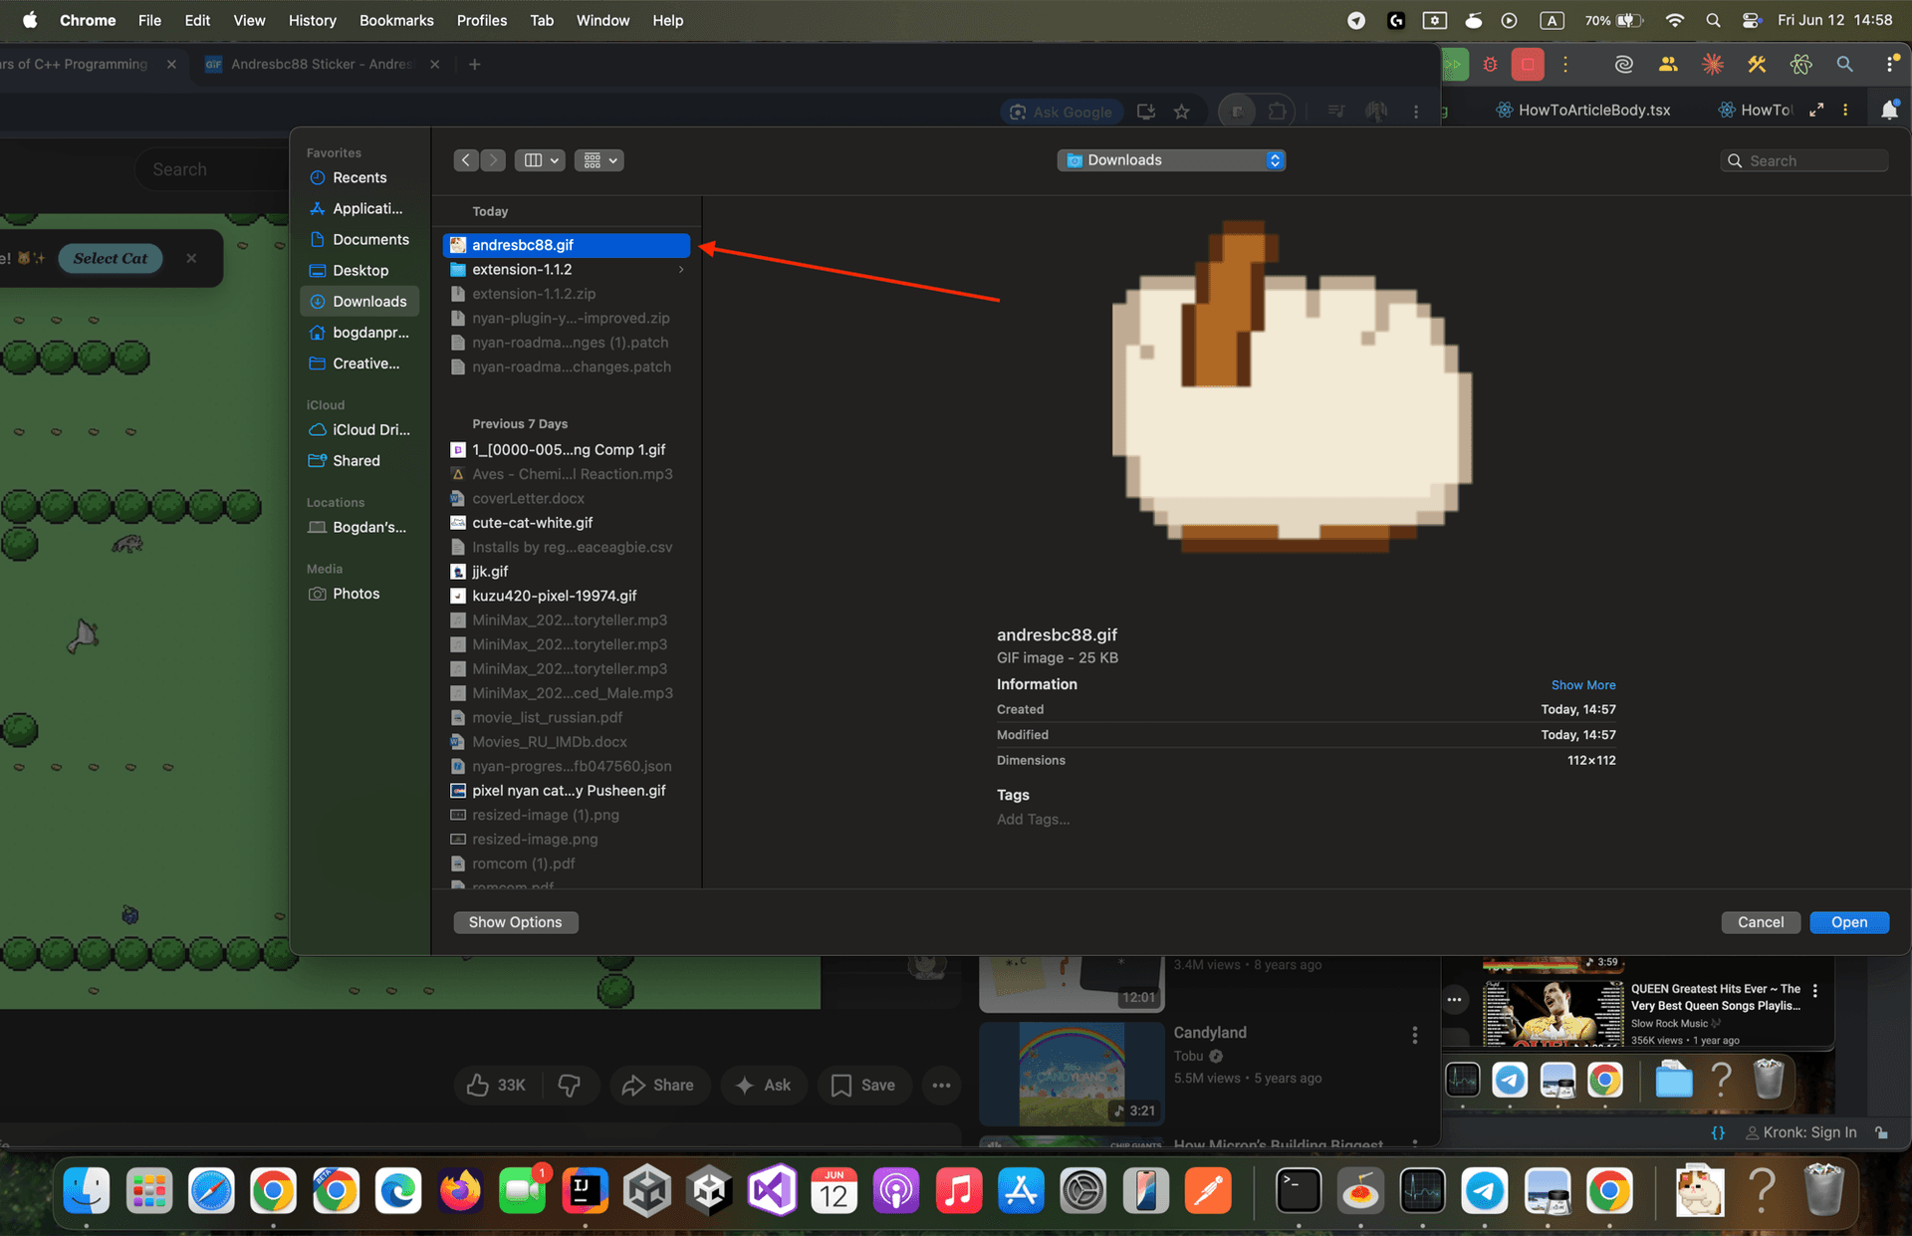The height and width of the screenshot is (1236, 1912).
Task: Open Launchpad from the Dock
Action: pos(149,1190)
